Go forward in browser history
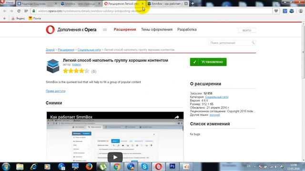 (x=11, y=11)
